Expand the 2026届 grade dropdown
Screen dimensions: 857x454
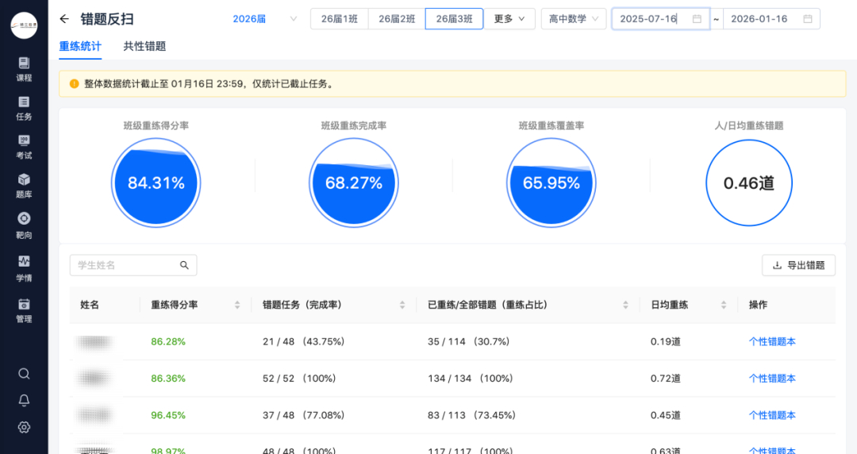(264, 18)
